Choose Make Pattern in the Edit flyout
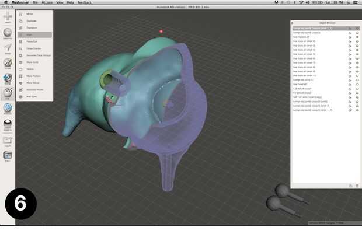Viewport: 362px width, 234px height. (x=34, y=76)
